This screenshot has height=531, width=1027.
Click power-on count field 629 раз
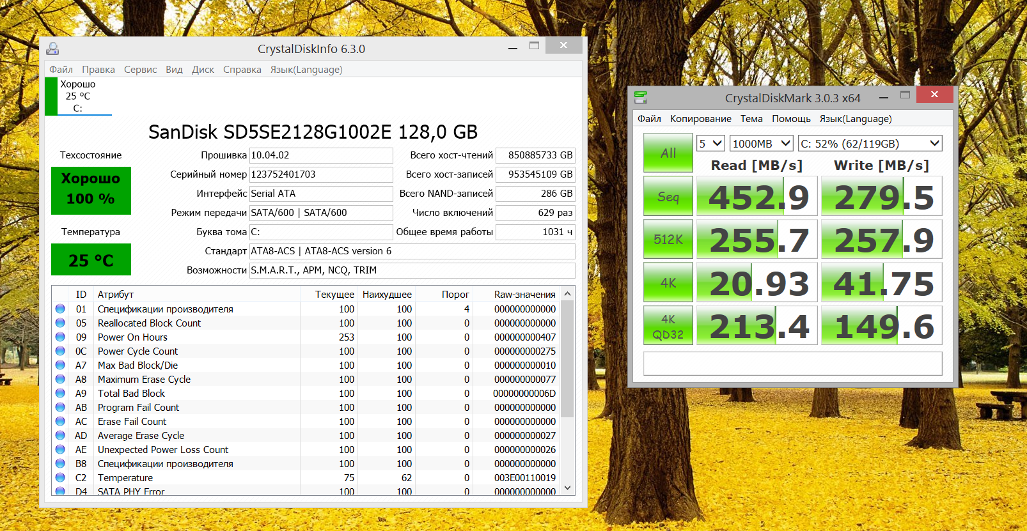[536, 213]
